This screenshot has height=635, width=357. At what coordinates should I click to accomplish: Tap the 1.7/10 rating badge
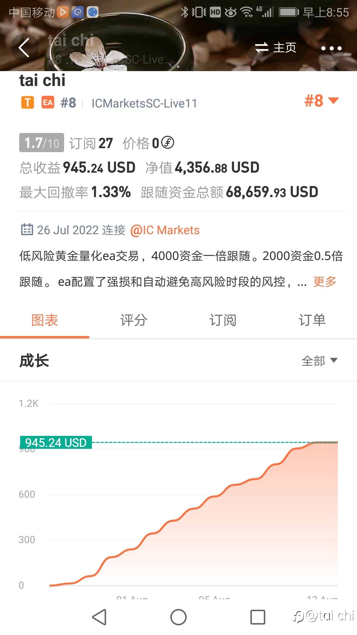(x=42, y=143)
